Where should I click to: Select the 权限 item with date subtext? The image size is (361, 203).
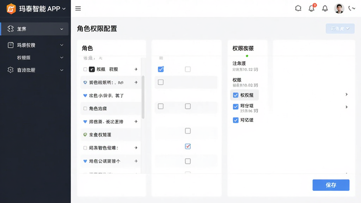(245, 82)
